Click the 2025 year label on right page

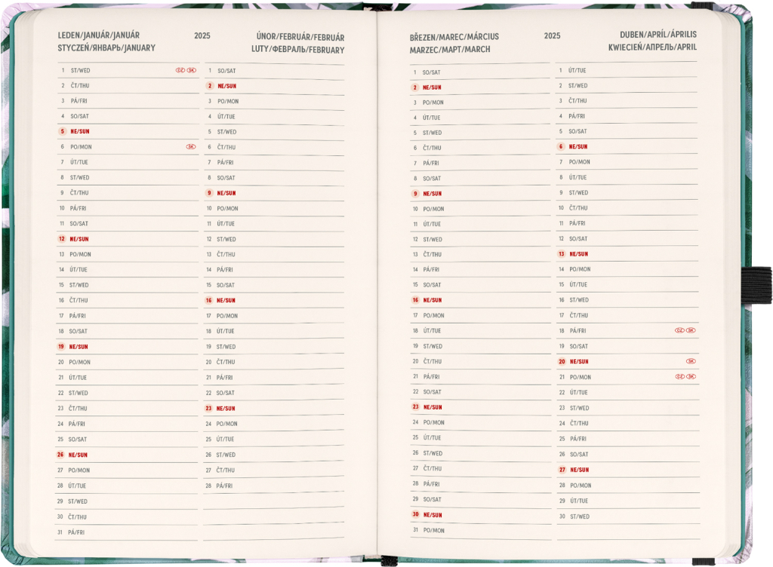pos(552,35)
